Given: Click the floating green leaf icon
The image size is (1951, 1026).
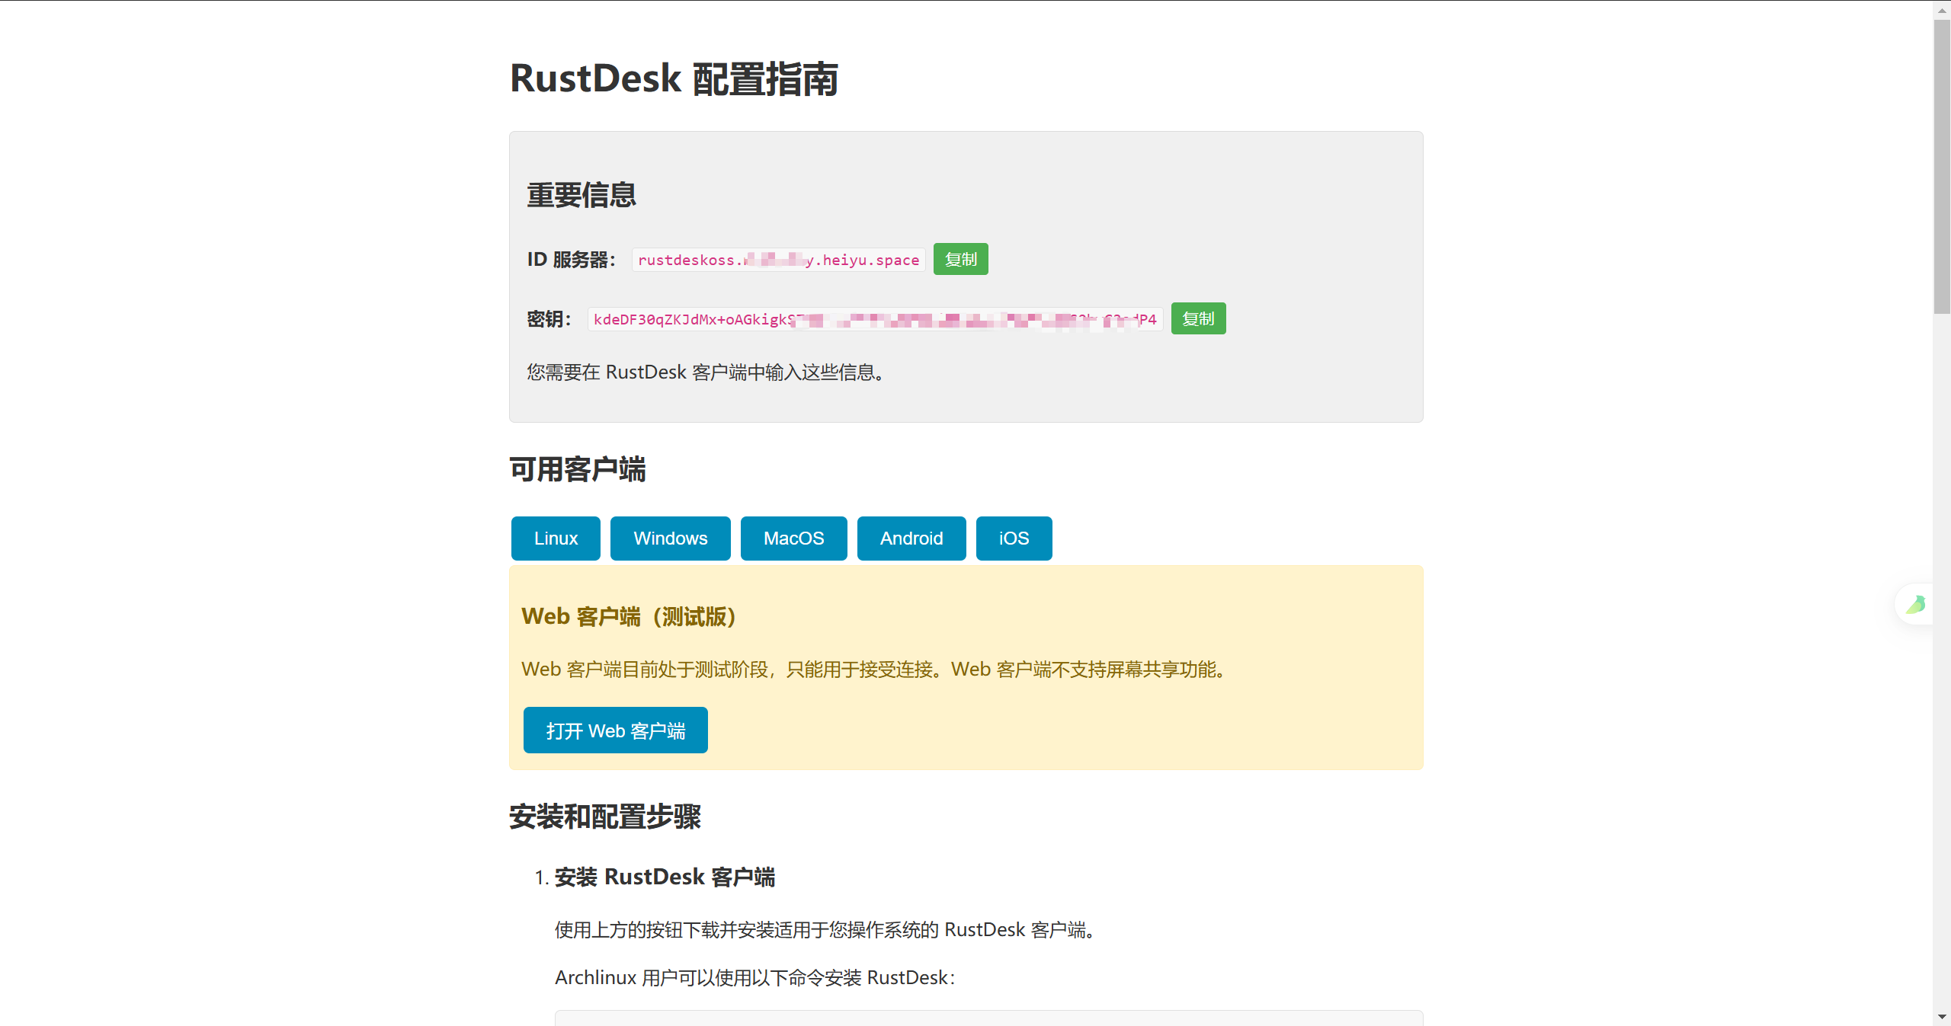Looking at the screenshot, I should click(x=1915, y=605).
